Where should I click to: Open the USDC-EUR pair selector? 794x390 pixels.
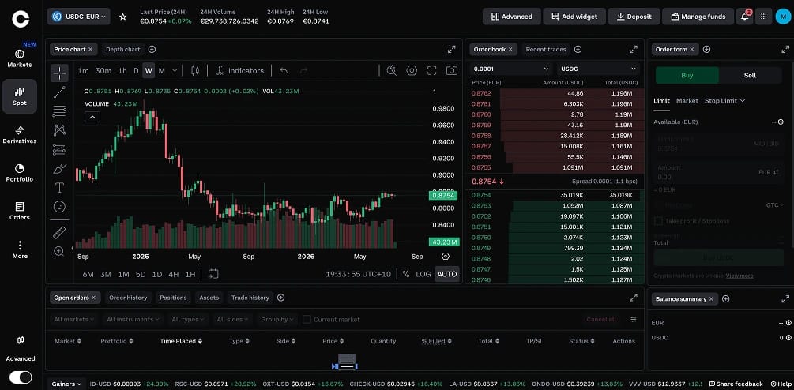pos(79,17)
